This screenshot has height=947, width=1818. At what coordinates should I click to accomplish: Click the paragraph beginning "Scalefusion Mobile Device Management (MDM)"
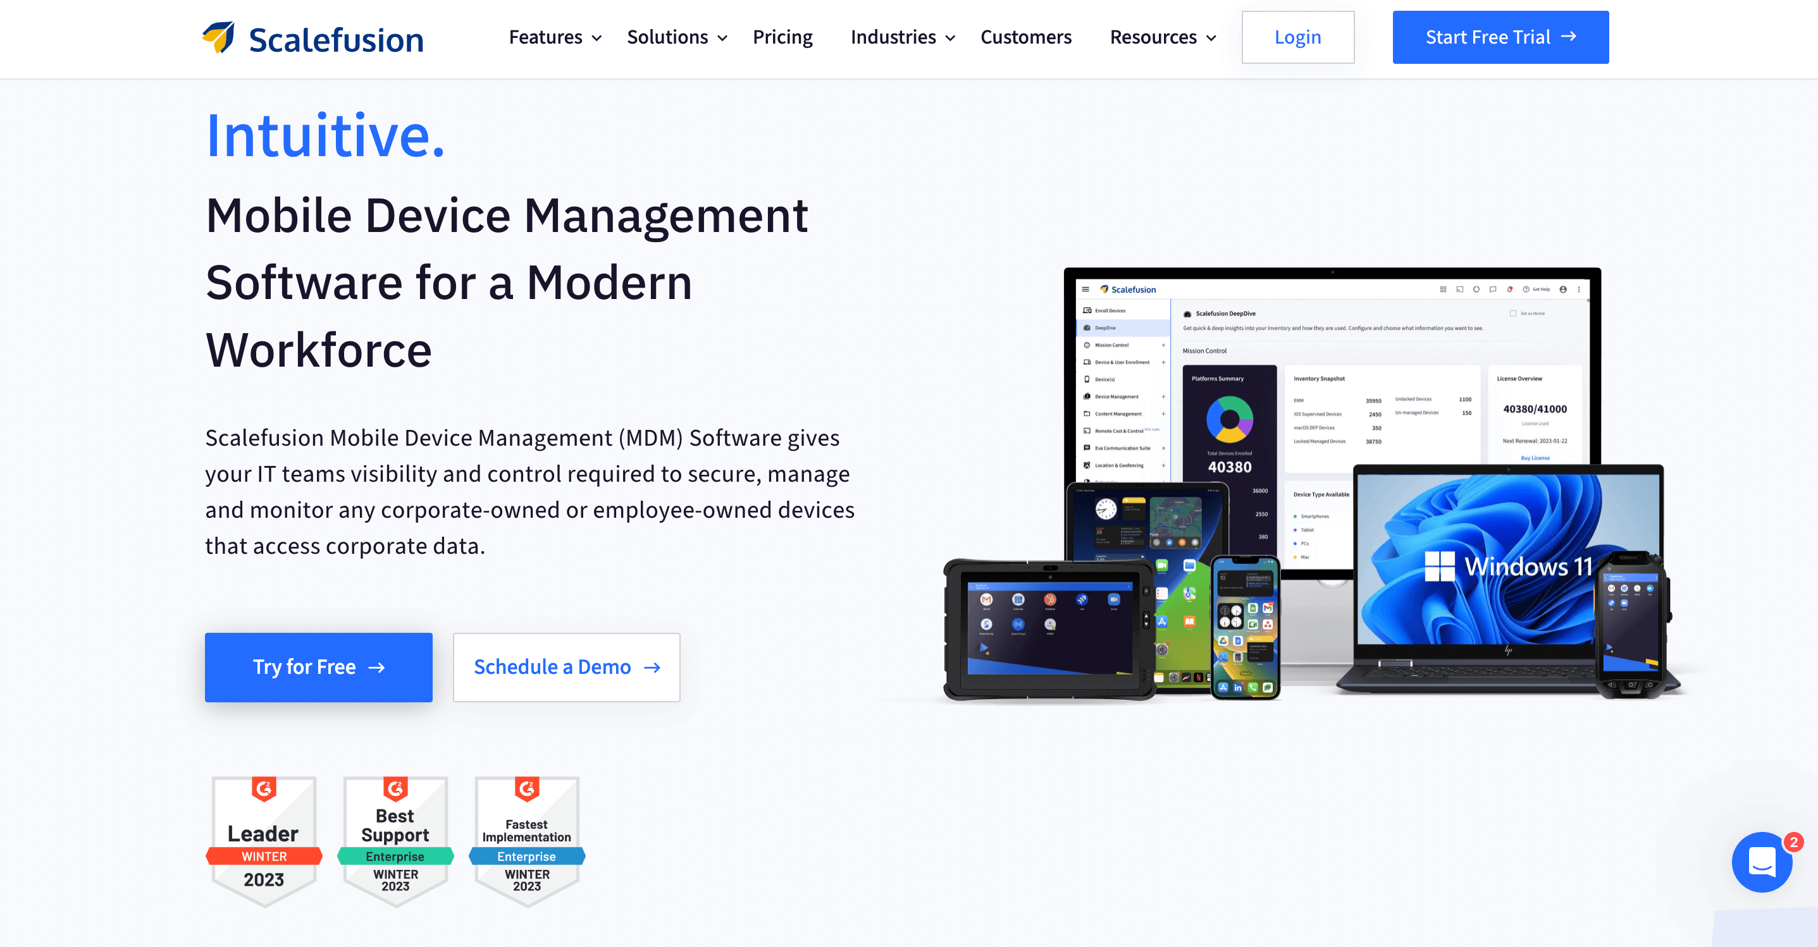pyautogui.click(x=530, y=491)
